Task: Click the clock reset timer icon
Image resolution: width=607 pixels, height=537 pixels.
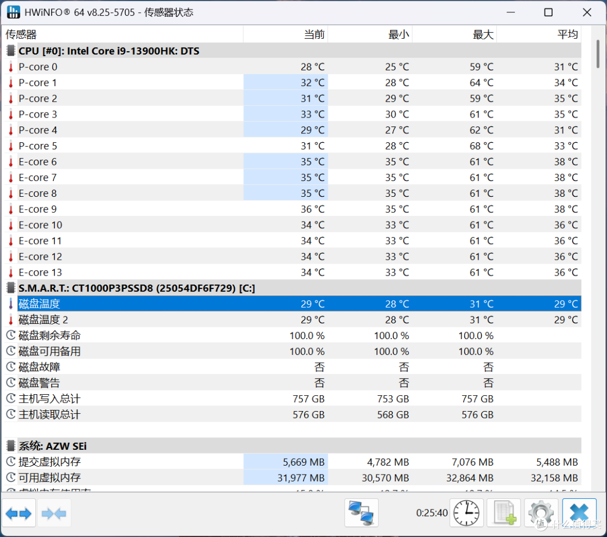Action: pyautogui.click(x=466, y=513)
